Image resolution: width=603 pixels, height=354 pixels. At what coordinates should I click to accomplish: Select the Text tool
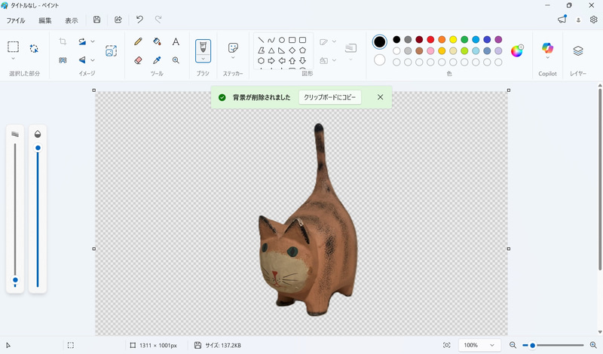tap(176, 41)
